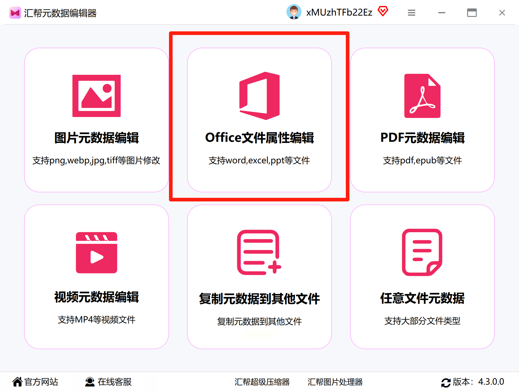Open the image metadata editor icon
Viewport: 519px width, 392px height.
click(x=97, y=96)
